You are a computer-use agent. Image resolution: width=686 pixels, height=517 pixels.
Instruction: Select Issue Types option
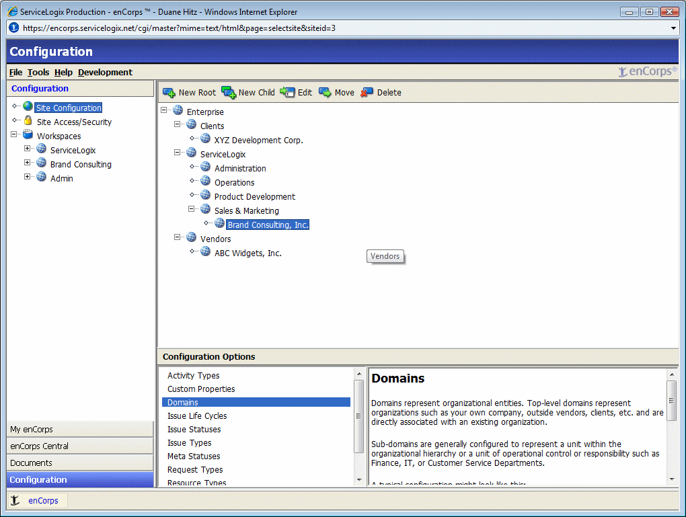(x=190, y=442)
